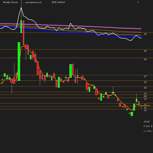Click the price axis label 27

[145, 76]
